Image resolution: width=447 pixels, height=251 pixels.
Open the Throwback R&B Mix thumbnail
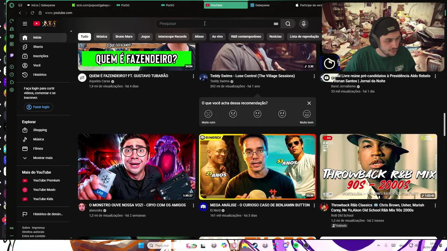379,167
